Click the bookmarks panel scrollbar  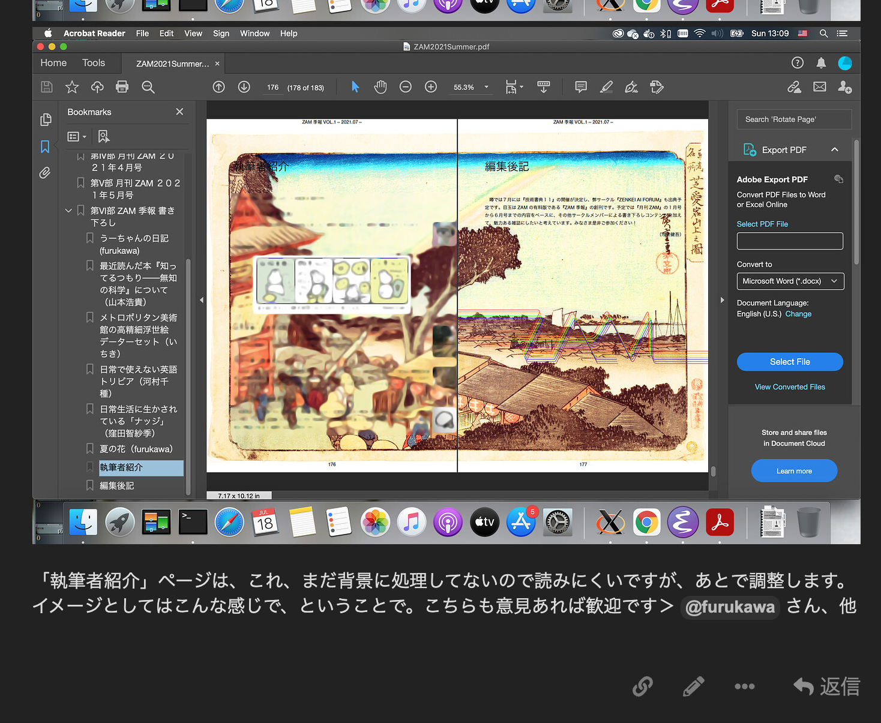(x=188, y=376)
